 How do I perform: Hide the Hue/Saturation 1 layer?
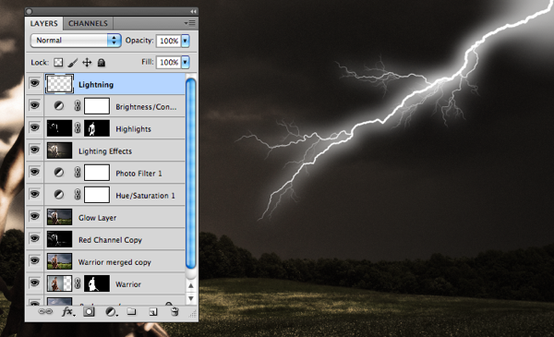(35, 194)
